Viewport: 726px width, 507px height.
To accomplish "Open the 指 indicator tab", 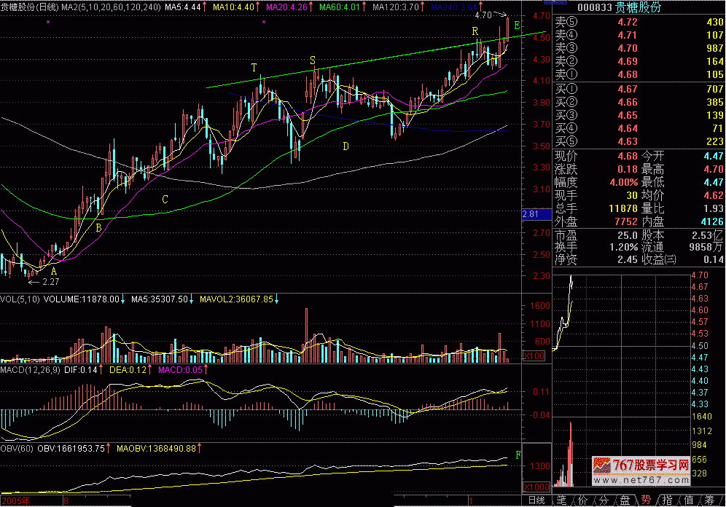I will click(668, 500).
